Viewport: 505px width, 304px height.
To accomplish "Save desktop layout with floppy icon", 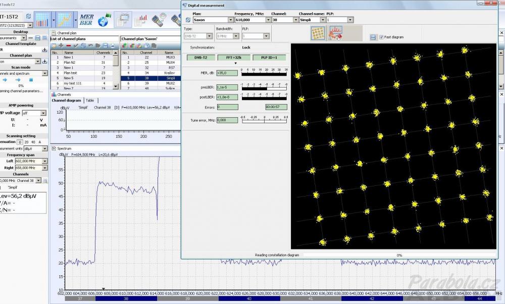I will (x=38, y=38).
